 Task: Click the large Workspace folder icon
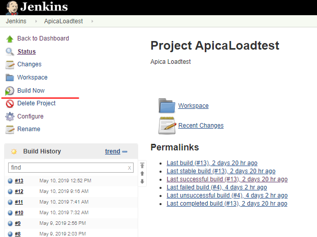point(167,106)
